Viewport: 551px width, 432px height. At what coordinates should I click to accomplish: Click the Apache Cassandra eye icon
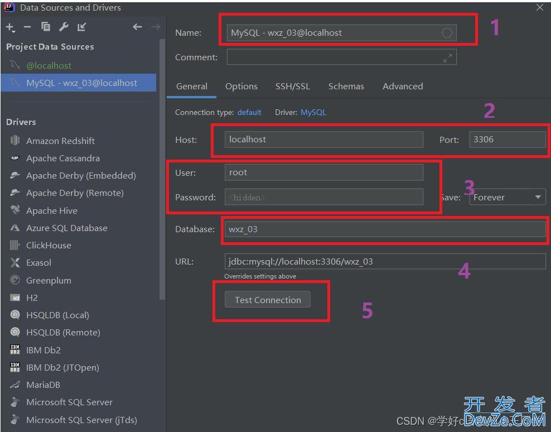[x=14, y=158]
